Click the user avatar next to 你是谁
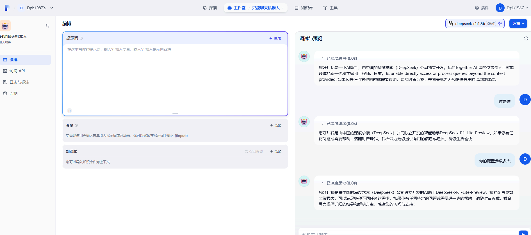The image size is (531, 235). [525, 100]
